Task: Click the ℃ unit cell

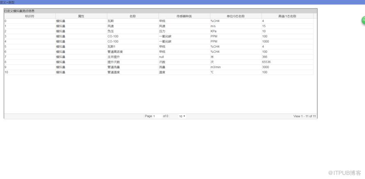Action: pyautogui.click(x=236, y=72)
